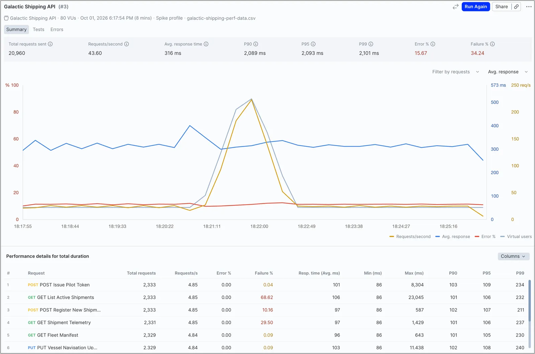Click the Share button

[501, 7]
